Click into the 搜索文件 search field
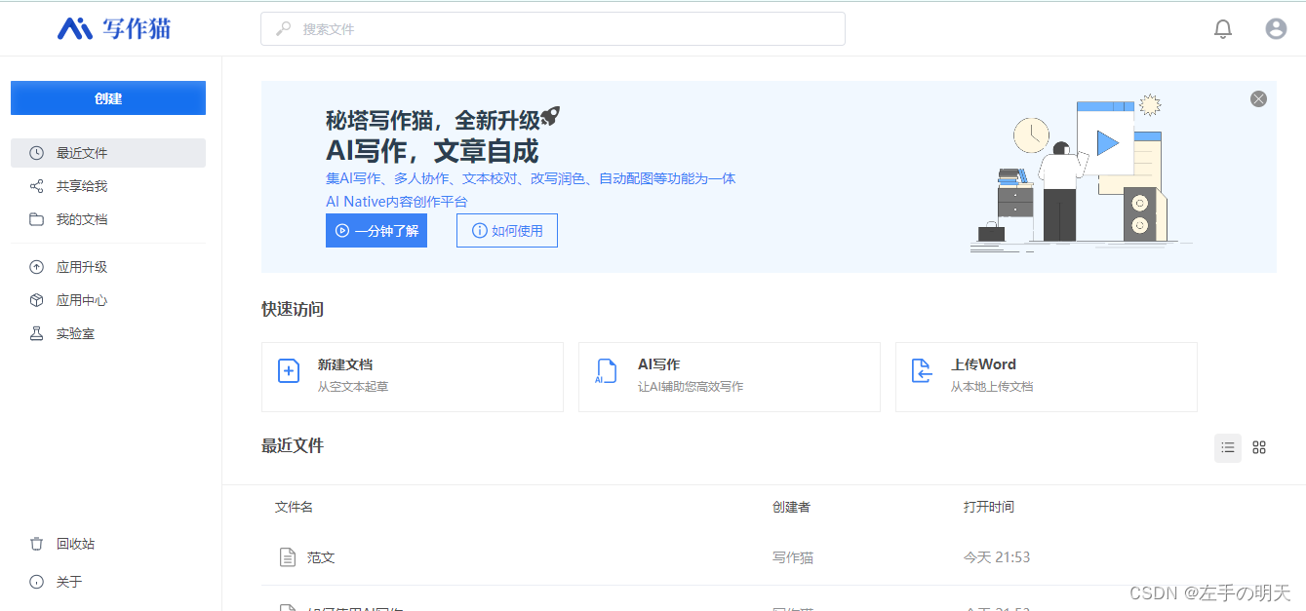The image size is (1306, 611). coord(552,29)
